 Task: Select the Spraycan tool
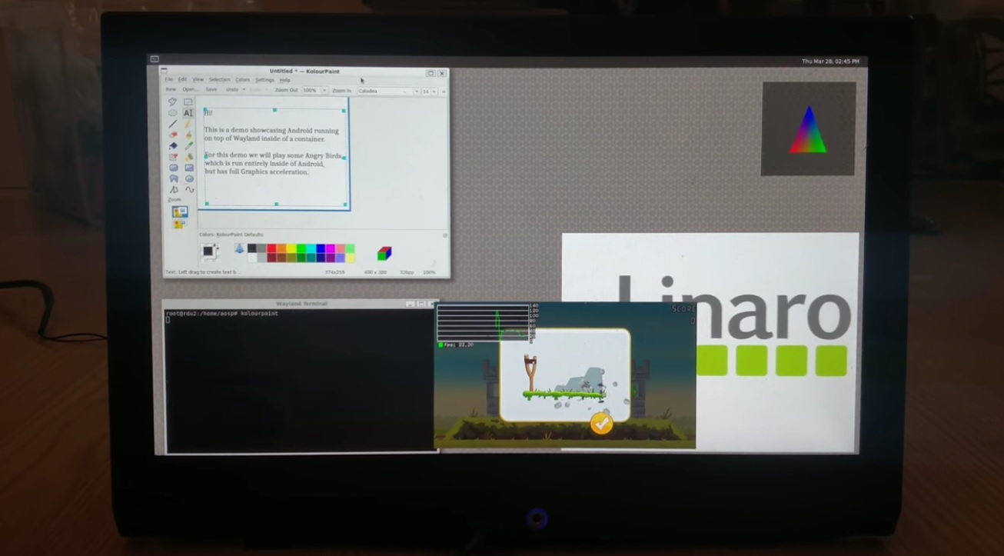[x=188, y=156]
